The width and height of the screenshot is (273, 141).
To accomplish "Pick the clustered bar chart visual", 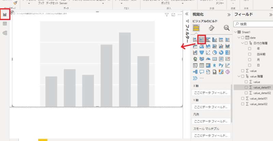I will click(208, 40).
